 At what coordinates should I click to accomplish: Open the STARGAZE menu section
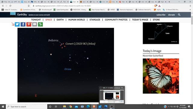pos(95,20)
